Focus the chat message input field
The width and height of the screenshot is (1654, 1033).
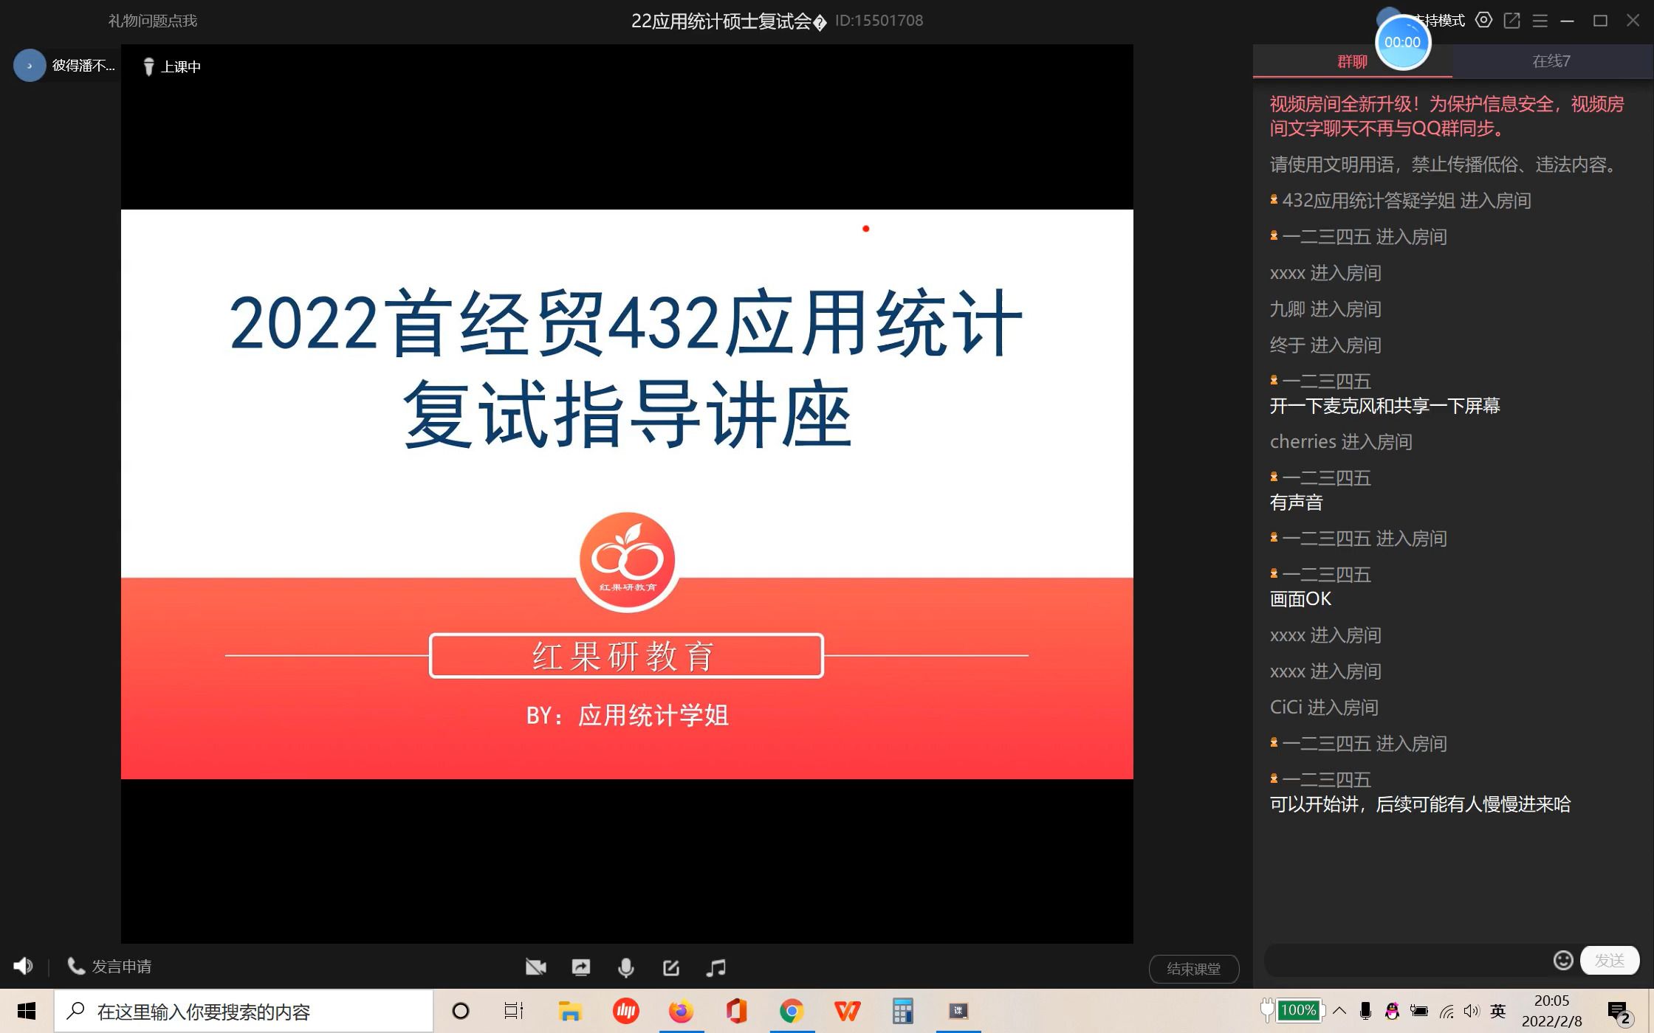click(1407, 960)
